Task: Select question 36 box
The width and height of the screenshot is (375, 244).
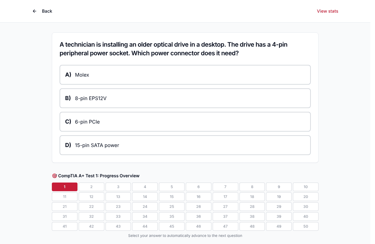Action: (x=198, y=217)
